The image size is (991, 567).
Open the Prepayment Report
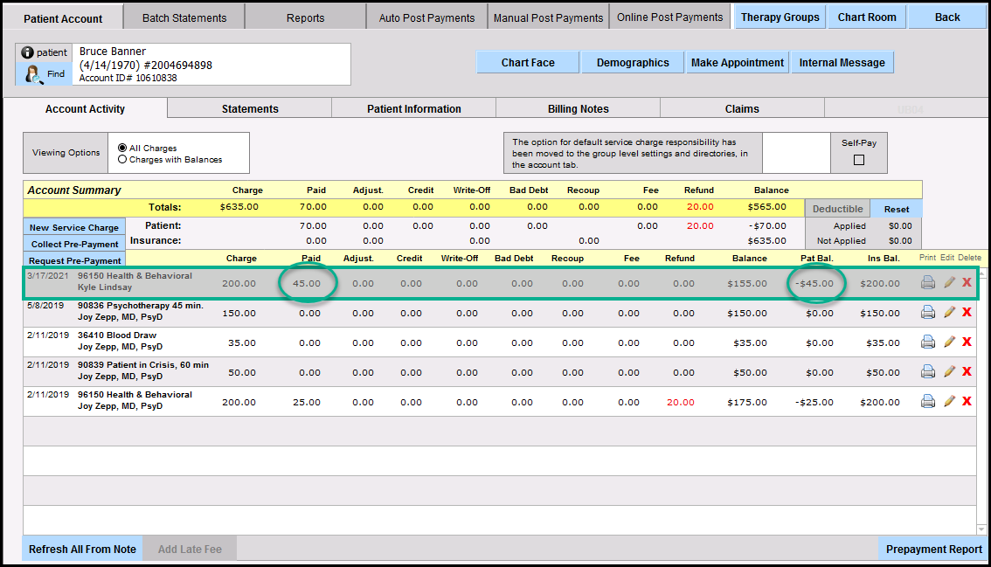pos(934,550)
